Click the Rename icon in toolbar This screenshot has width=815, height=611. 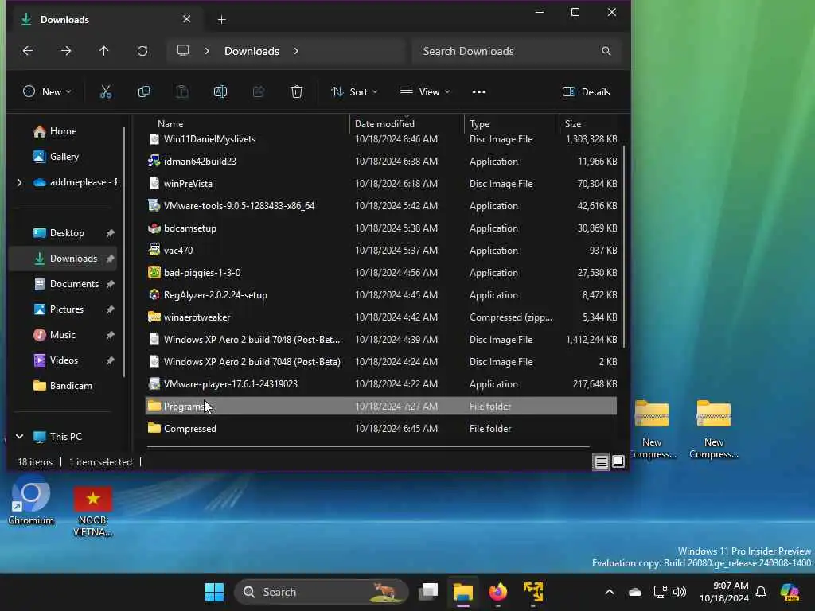tap(220, 92)
